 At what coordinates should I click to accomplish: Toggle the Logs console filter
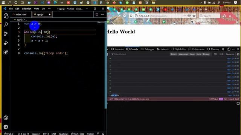(192, 54)
